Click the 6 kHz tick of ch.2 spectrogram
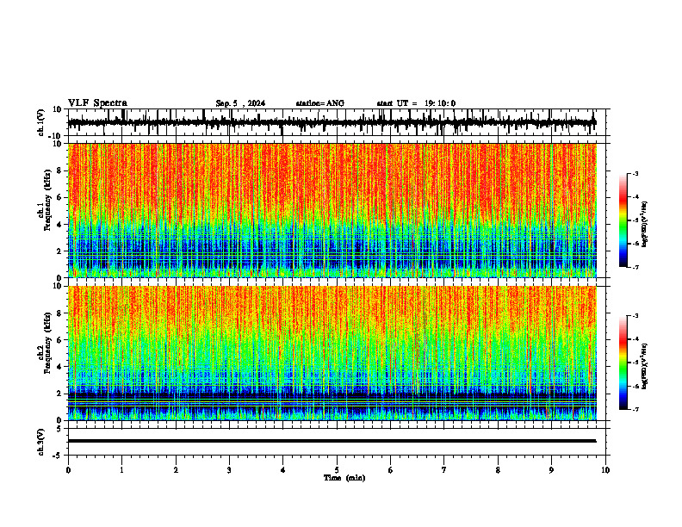 click(x=59, y=340)
